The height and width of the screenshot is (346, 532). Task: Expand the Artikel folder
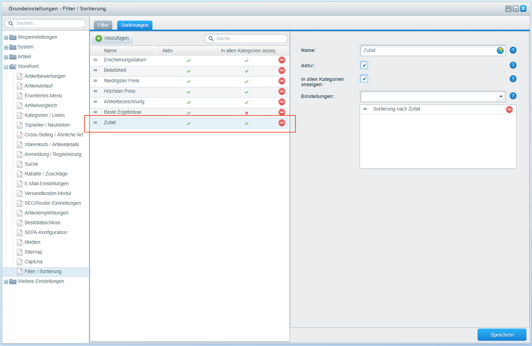6,57
